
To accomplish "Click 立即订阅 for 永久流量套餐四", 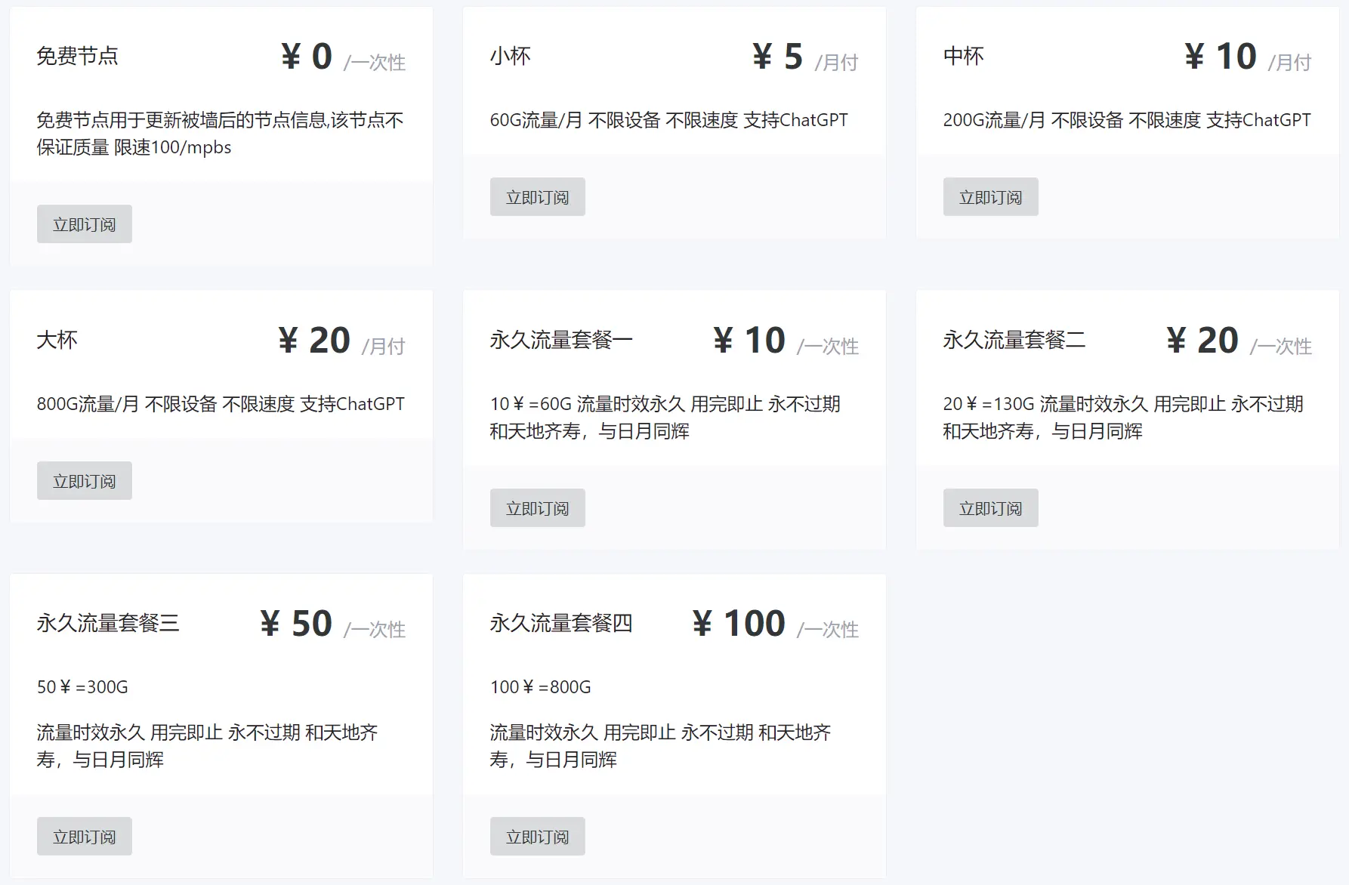I will pos(538,837).
